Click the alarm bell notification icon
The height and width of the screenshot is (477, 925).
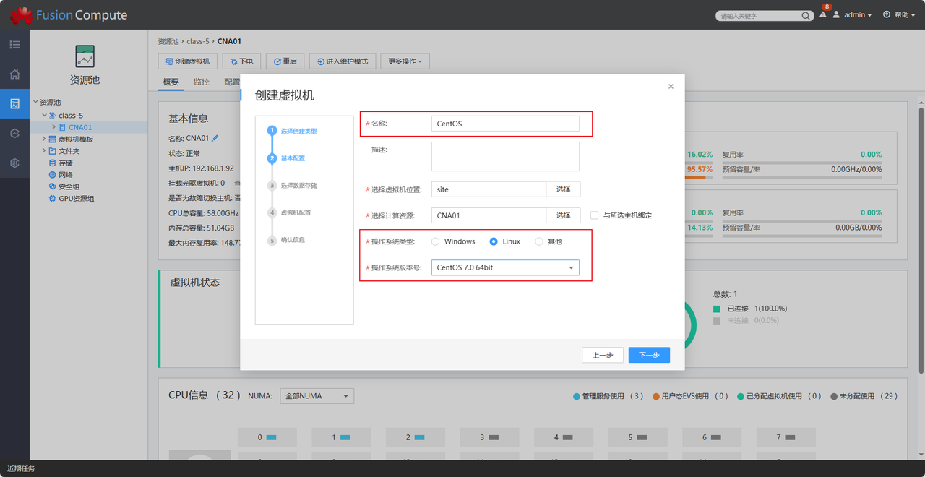[x=822, y=14]
